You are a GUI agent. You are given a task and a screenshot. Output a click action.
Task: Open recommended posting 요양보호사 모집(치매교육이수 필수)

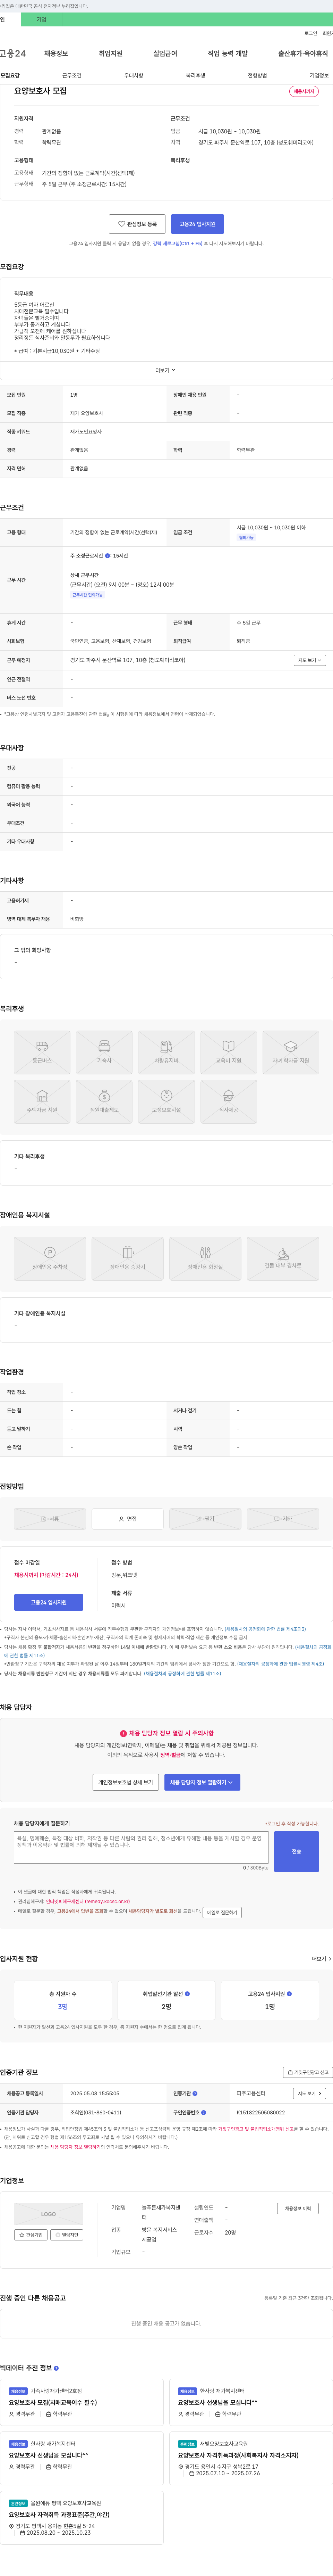pyautogui.click(x=53, y=2402)
